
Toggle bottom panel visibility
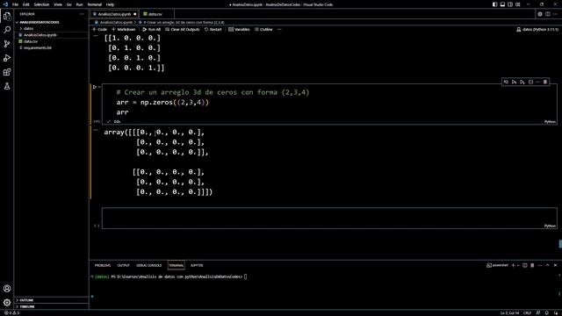click(502, 4)
